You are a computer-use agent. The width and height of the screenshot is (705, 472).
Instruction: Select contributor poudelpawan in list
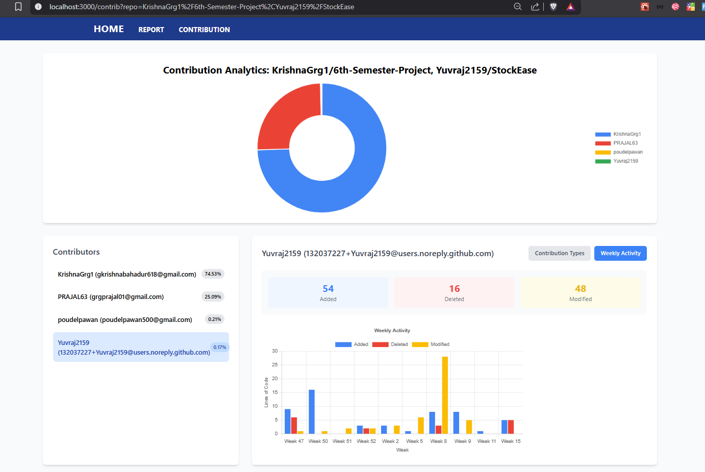click(x=141, y=319)
